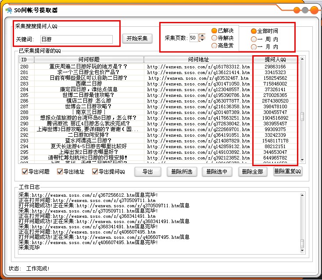The height and width of the screenshot is (280, 322).
Task: Click the work log scroll-down arrow
Action: tap(302, 251)
